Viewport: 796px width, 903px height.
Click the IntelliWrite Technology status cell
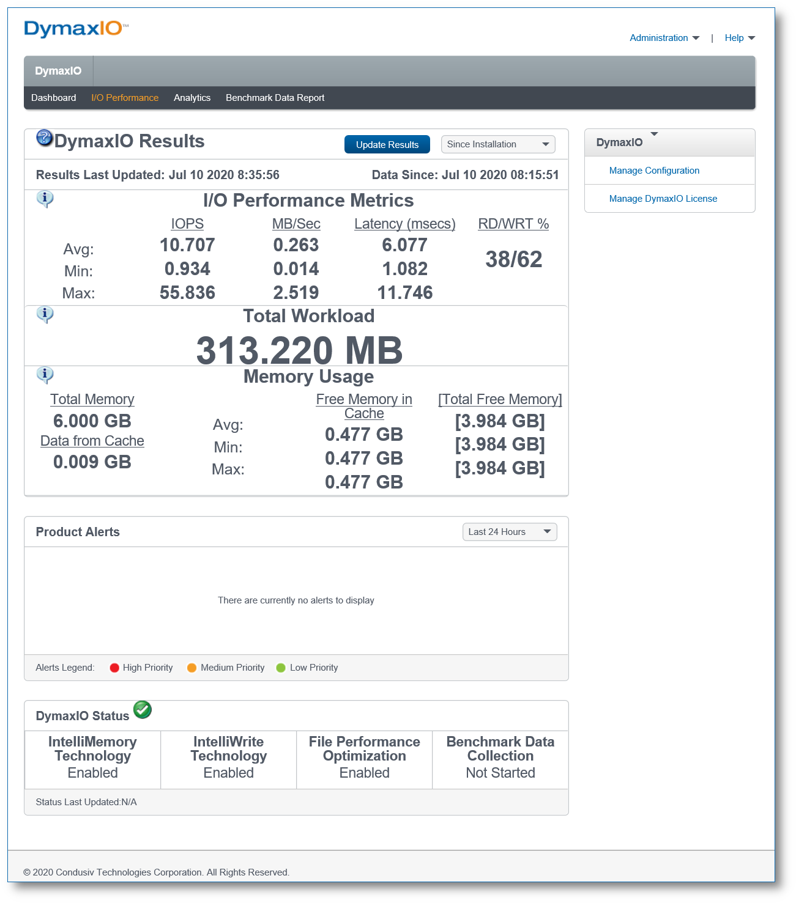click(x=229, y=760)
